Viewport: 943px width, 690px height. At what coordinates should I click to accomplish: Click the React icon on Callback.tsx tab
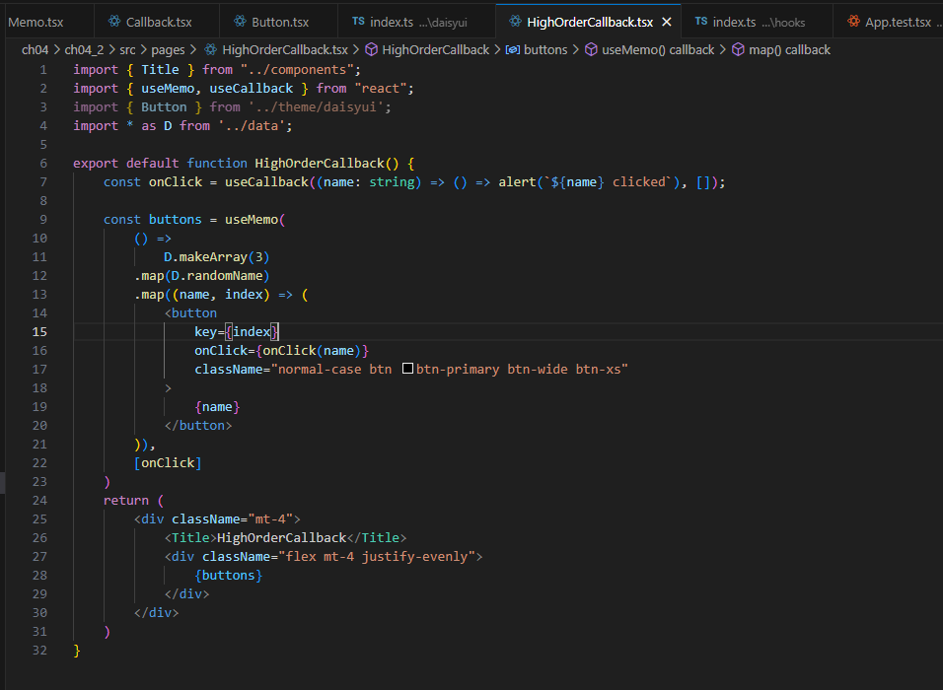(x=114, y=22)
